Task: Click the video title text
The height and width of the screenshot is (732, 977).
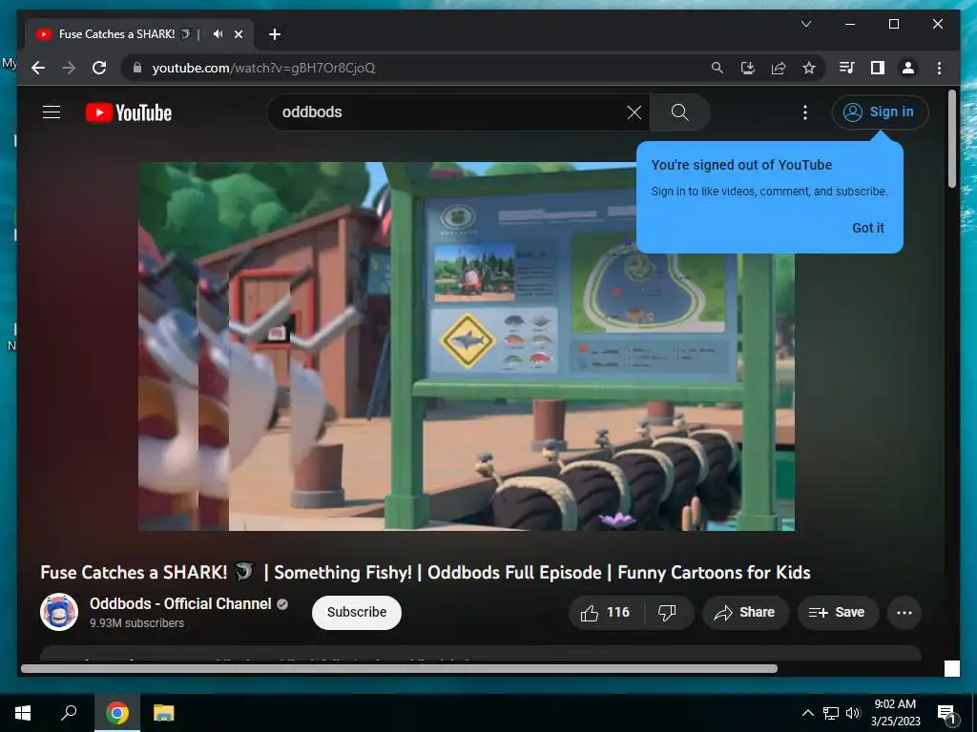Action: pyautogui.click(x=426, y=573)
